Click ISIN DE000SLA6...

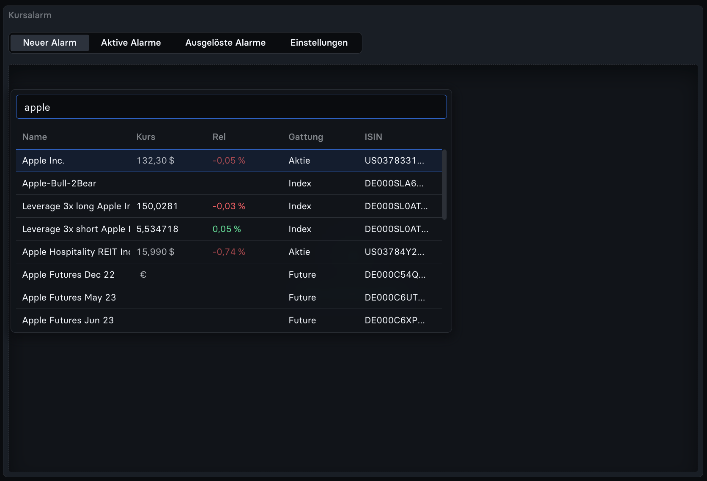pyautogui.click(x=394, y=183)
